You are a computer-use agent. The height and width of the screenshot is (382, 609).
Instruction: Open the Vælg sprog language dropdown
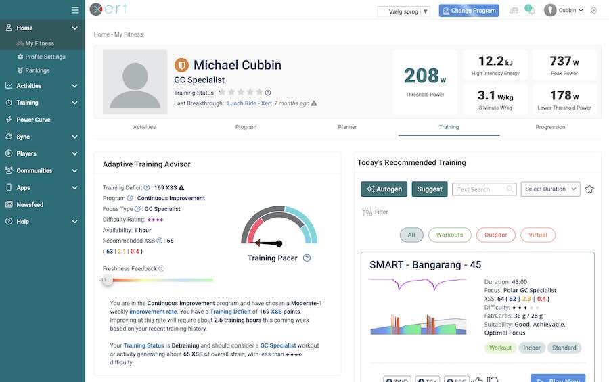[x=404, y=11]
